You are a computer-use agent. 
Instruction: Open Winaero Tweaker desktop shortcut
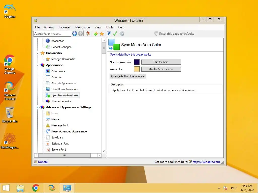(10, 91)
